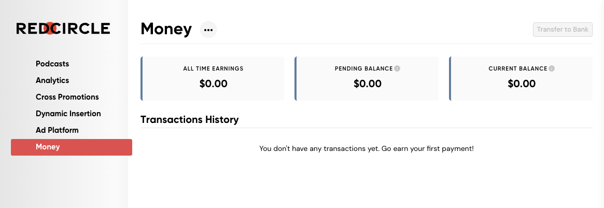Click the Pending Balance $0.00 amount

pyautogui.click(x=368, y=84)
